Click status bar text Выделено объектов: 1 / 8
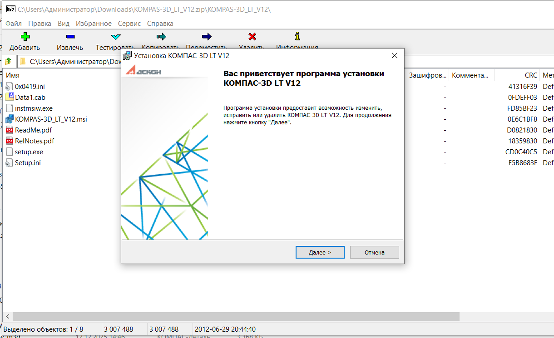554x338 pixels. pyautogui.click(x=43, y=329)
